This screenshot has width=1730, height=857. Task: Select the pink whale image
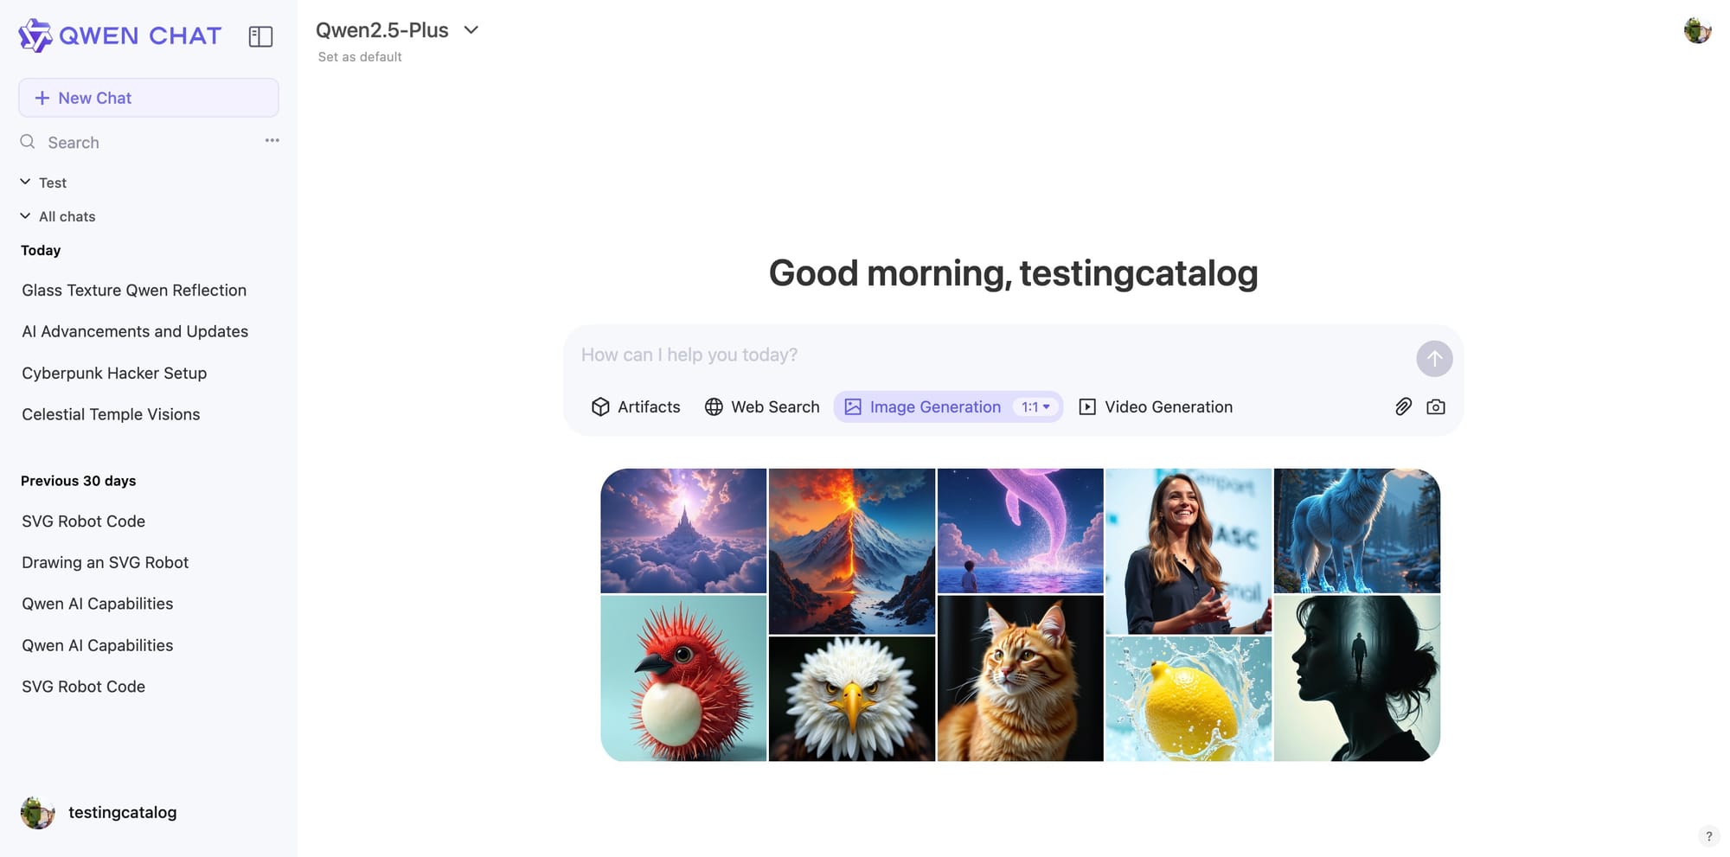coord(1021,531)
